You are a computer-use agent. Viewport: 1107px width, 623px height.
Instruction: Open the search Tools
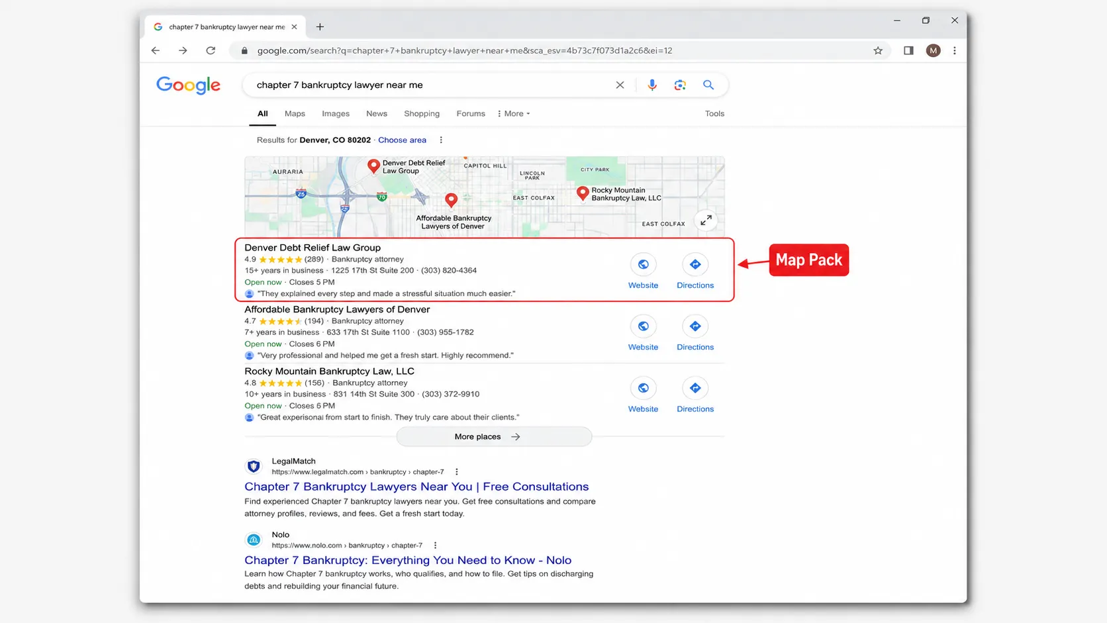coord(714,114)
